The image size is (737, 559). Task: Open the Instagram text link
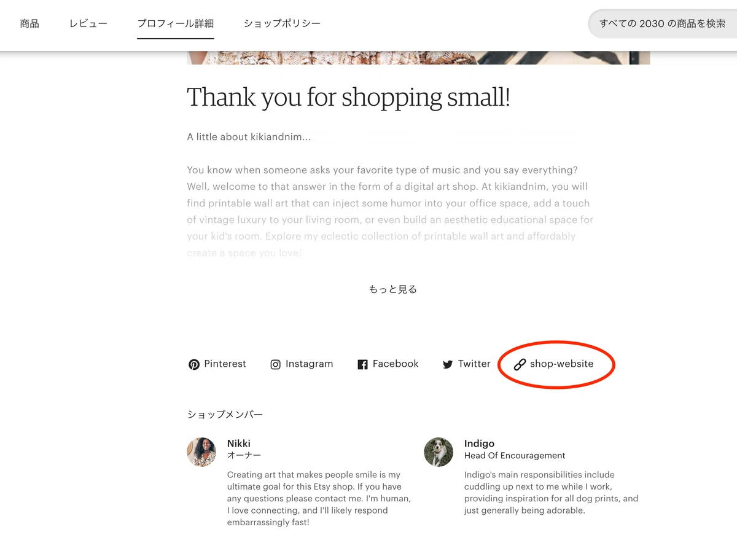pos(309,364)
